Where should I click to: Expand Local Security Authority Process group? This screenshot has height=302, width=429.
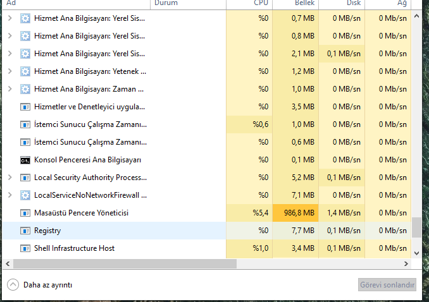[x=10, y=178]
